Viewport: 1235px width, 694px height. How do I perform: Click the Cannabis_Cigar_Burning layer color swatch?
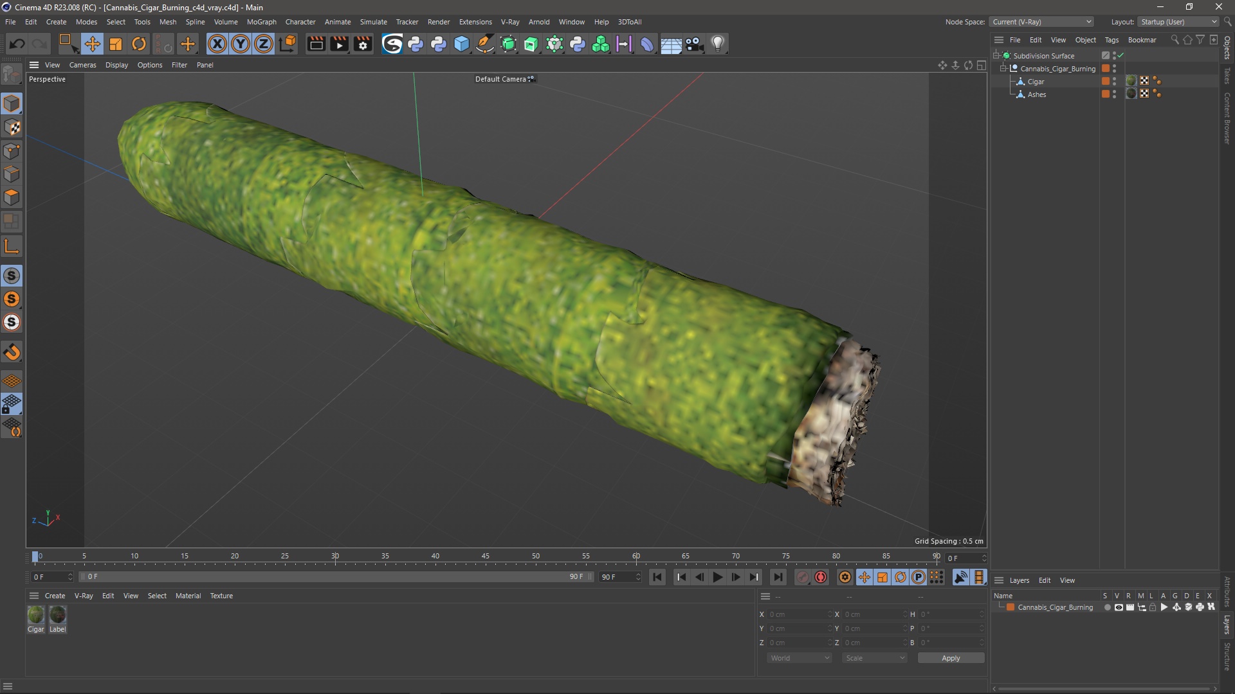(x=1011, y=607)
